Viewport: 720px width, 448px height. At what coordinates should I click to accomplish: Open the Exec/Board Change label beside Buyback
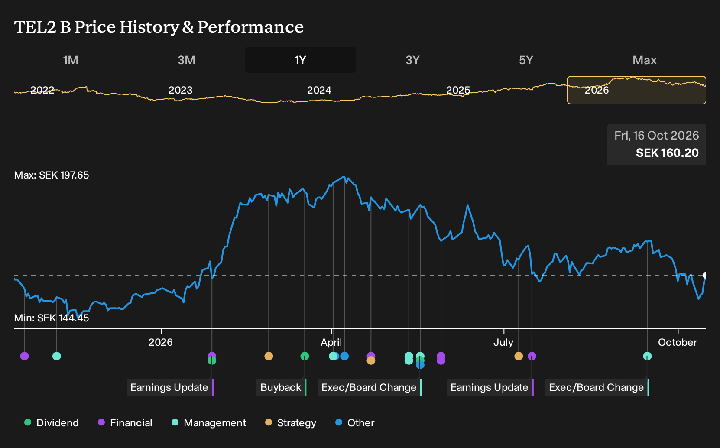(x=370, y=387)
